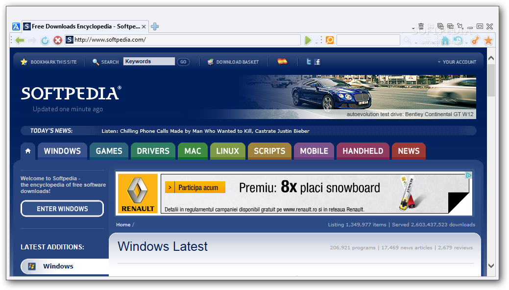Click the red Stop loading icon
Viewport: 509px width, 290px height.
point(58,40)
